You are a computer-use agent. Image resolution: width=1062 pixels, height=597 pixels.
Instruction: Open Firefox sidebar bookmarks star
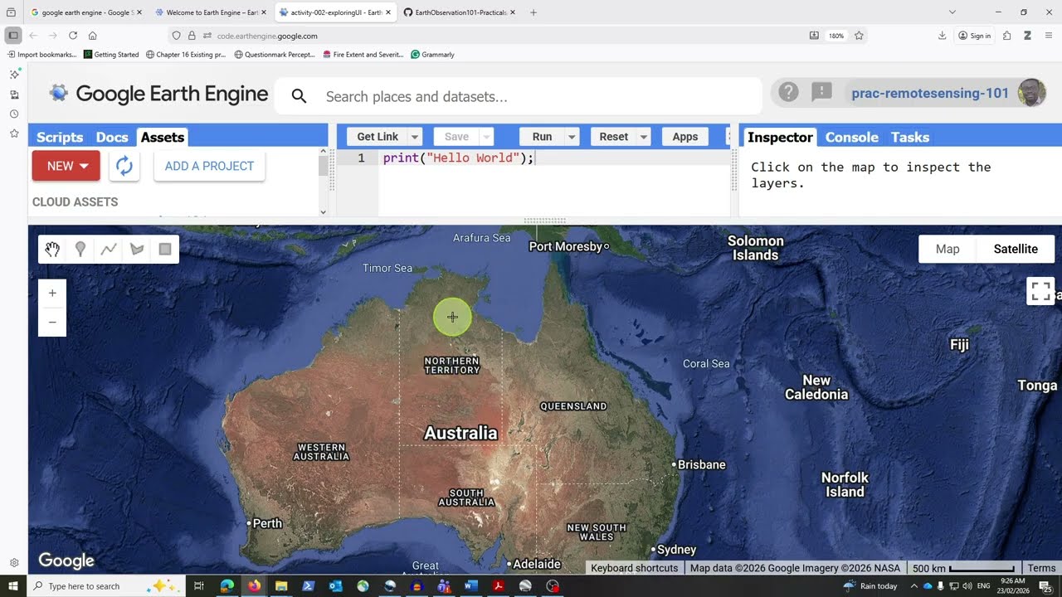pos(14,133)
